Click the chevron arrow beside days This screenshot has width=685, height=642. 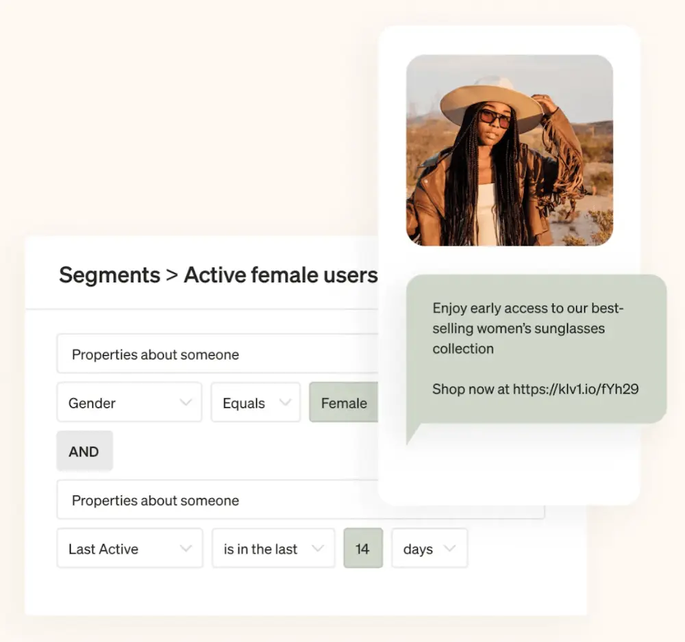(x=450, y=548)
